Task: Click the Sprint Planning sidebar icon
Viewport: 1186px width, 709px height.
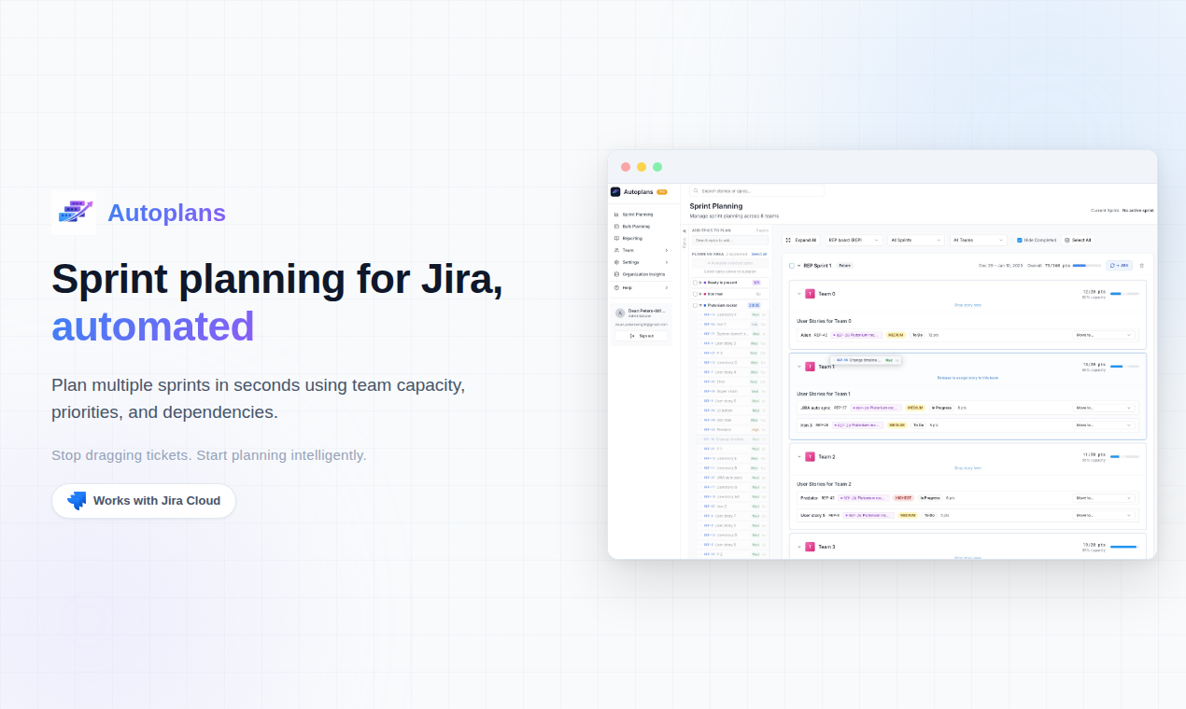Action: [x=616, y=215]
